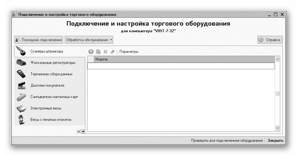The image size is (297, 156).
Task: Select the barcode scanner icon
Action: click(21, 51)
